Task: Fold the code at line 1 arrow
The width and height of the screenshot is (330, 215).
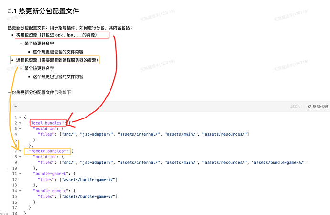Action: pos(20,117)
